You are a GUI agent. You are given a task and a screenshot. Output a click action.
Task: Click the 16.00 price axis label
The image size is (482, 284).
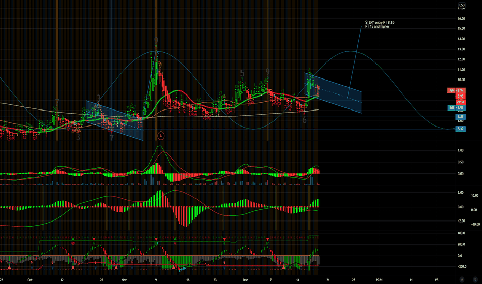pyautogui.click(x=461, y=19)
